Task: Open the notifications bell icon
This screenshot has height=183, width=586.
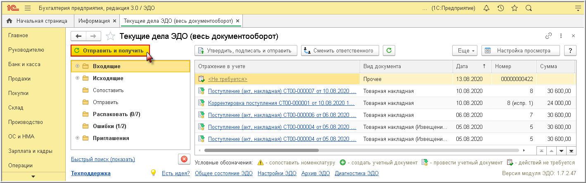Action: 486,8
